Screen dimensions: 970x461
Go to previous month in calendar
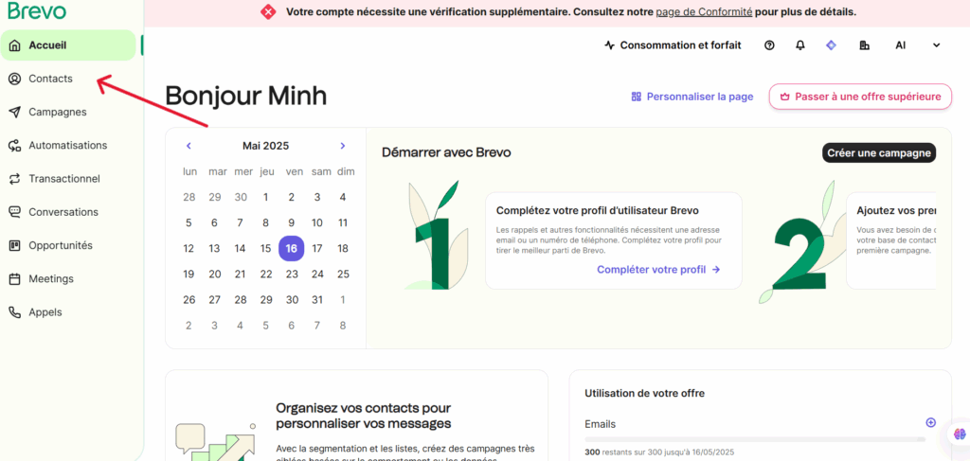tap(189, 146)
